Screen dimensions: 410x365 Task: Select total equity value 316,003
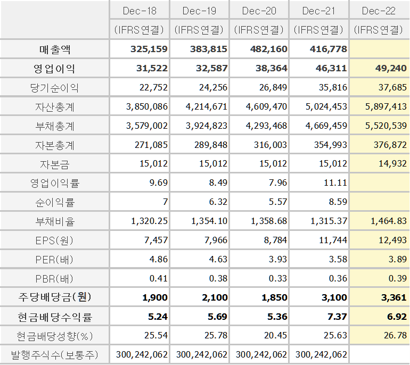point(270,145)
